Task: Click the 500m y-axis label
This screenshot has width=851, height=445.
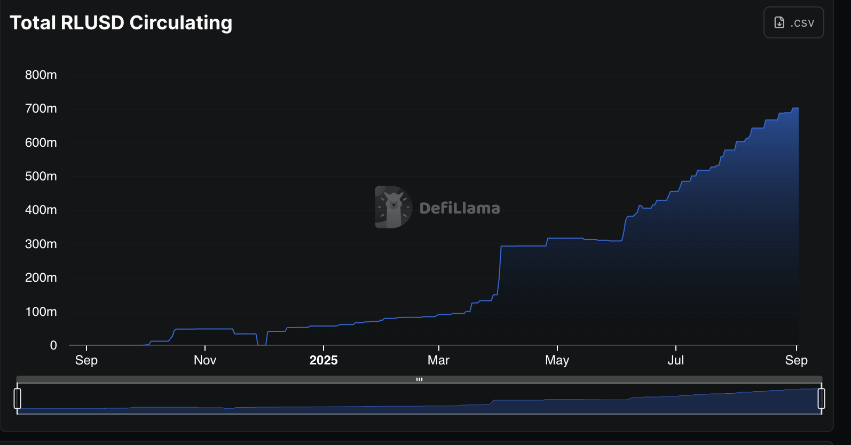Action: tap(41, 176)
